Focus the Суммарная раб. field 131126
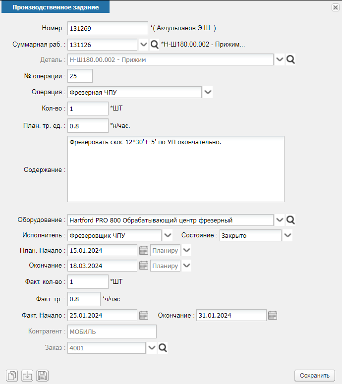The image size is (342, 384). click(x=103, y=45)
